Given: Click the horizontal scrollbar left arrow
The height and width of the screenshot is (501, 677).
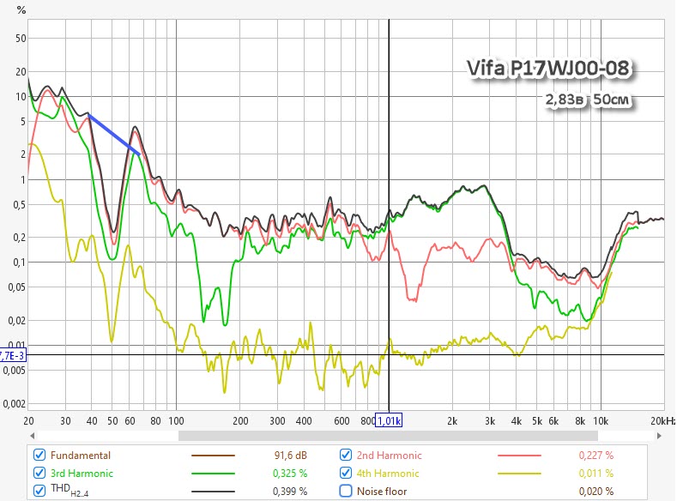Looking at the screenshot, I should pyautogui.click(x=33, y=436).
